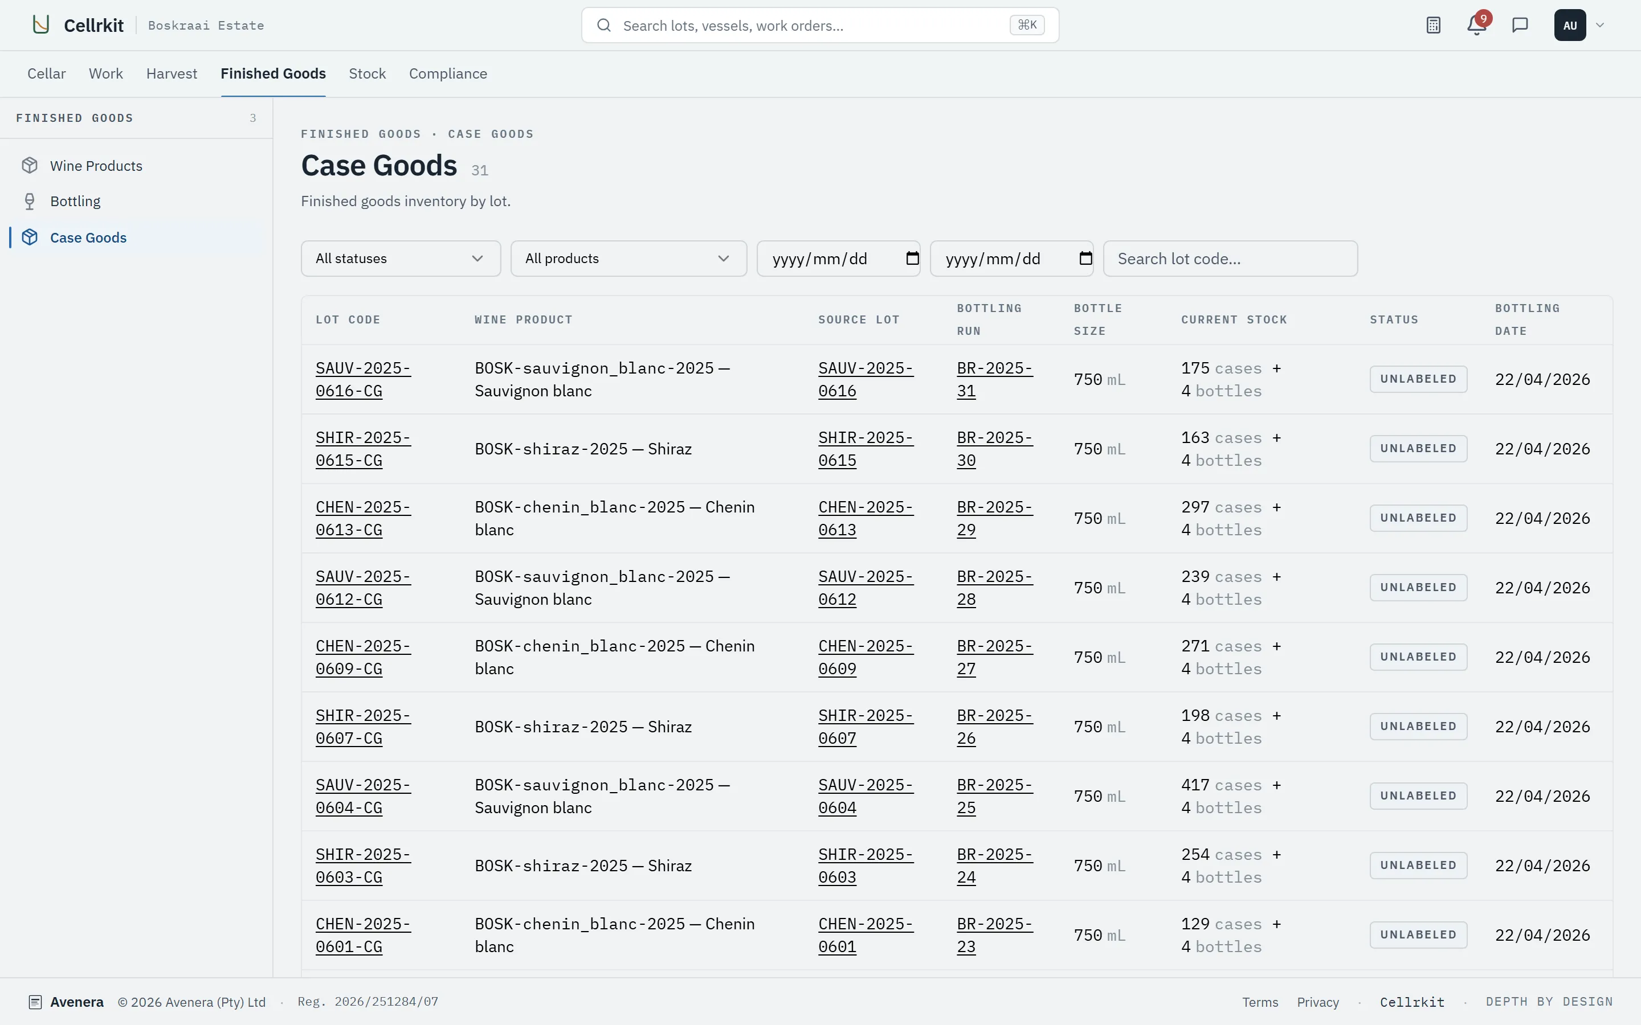The width and height of the screenshot is (1641, 1025).
Task: Open the calculator icon in header
Action: (x=1433, y=25)
